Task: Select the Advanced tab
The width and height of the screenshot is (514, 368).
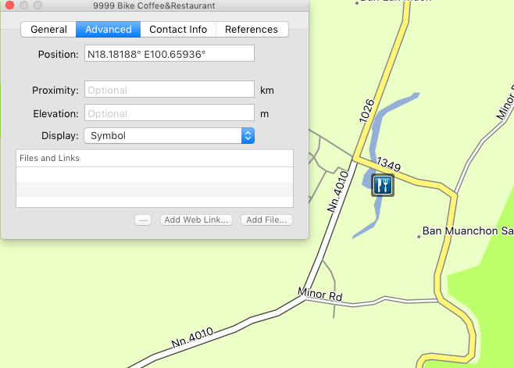Action: 109,30
